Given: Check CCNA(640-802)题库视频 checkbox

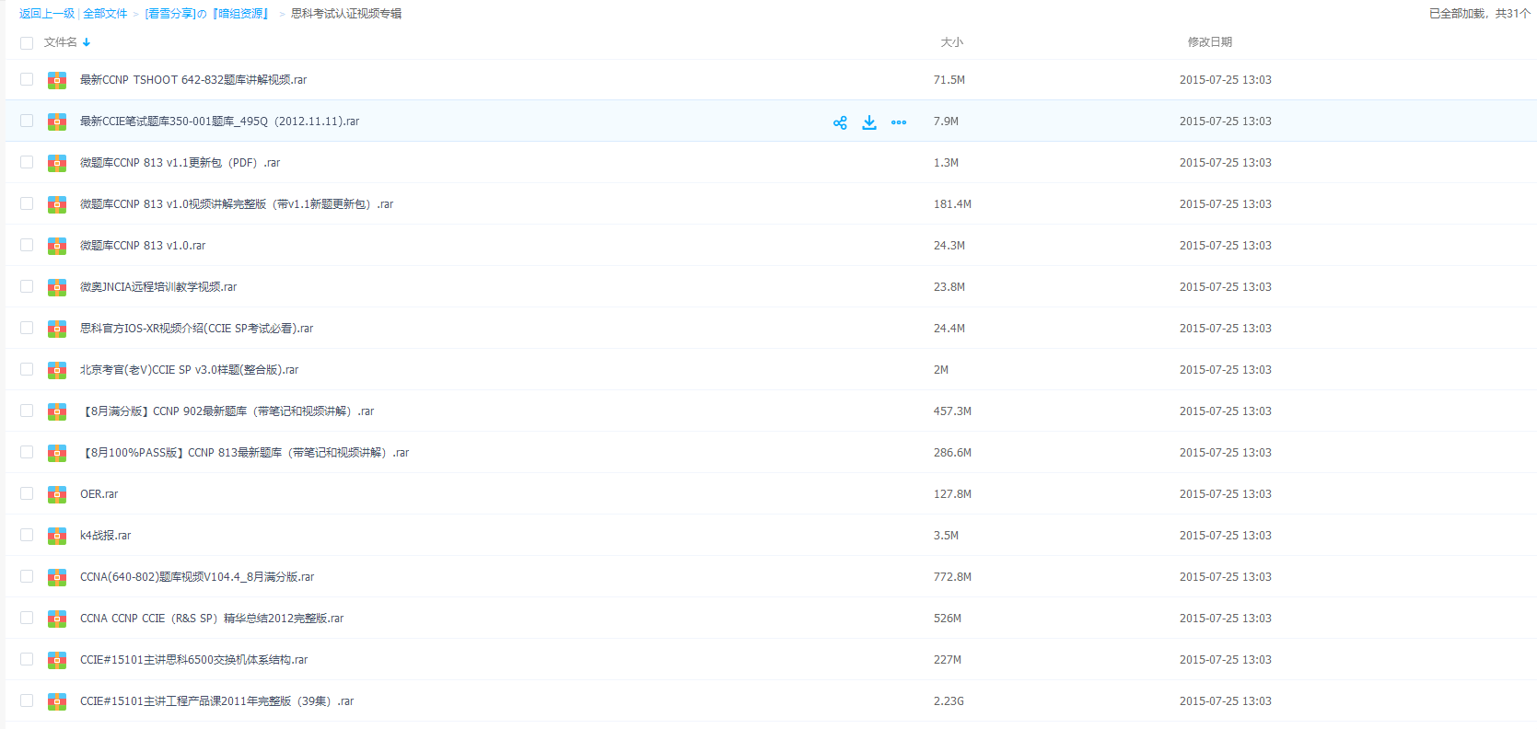Looking at the screenshot, I should coord(27,576).
